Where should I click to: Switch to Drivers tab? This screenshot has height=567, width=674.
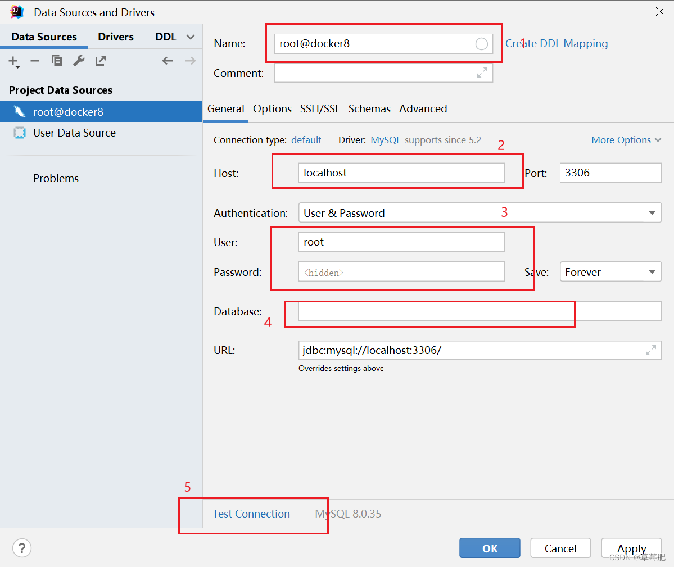pyautogui.click(x=116, y=37)
